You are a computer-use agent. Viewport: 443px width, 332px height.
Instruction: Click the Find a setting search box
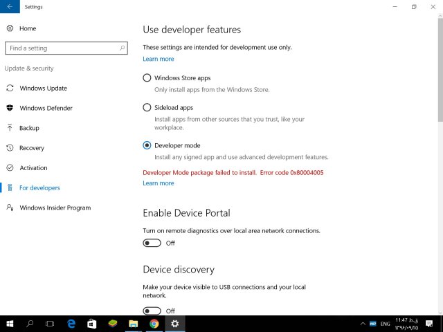[x=62, y=48]
